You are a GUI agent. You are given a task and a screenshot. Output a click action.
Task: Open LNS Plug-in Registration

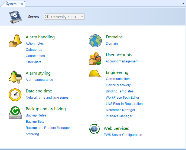click(x=124, y=104)
